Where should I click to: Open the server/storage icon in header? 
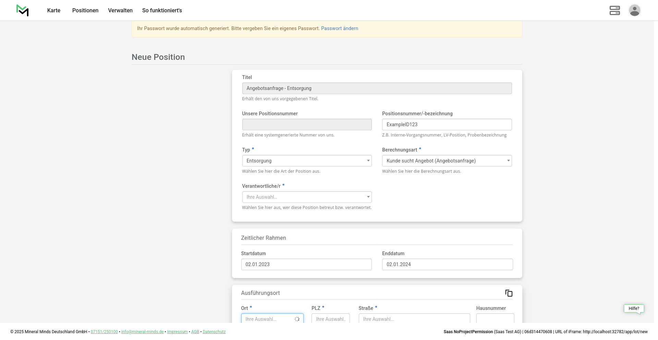pyautogui.click(x=614, y=10)
